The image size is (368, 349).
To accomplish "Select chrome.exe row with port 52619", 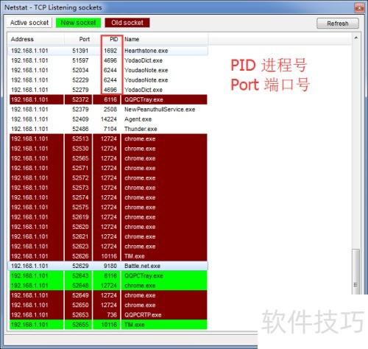I will [x=108, y=217].
